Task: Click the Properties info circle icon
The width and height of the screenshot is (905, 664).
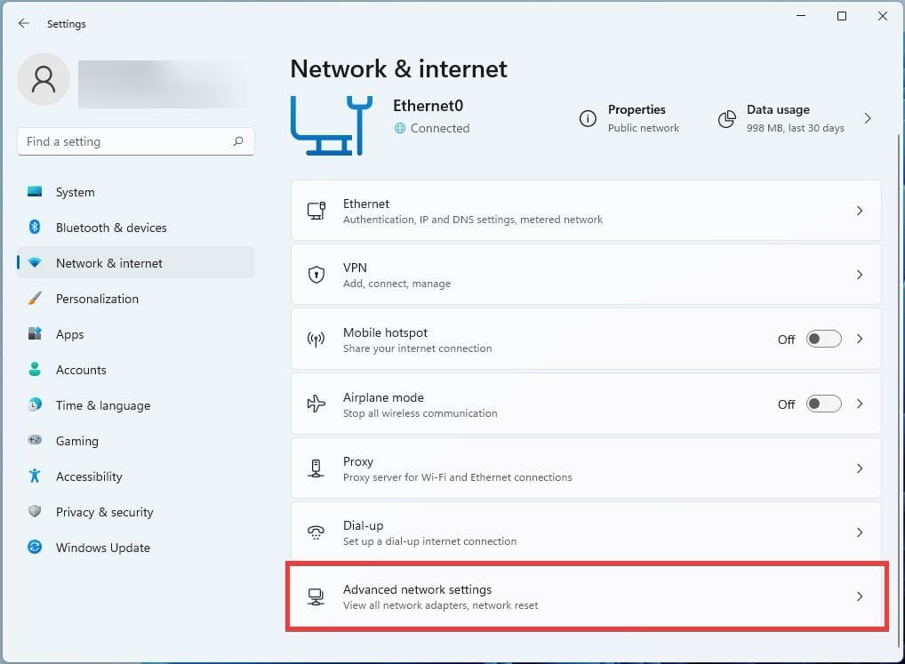Action: coord(588,118)
